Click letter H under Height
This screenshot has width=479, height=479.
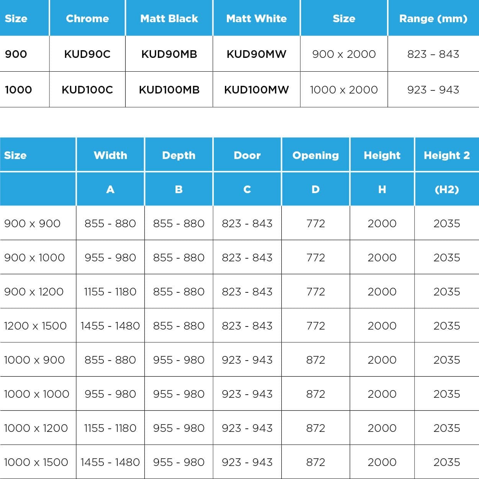[382, 189]
